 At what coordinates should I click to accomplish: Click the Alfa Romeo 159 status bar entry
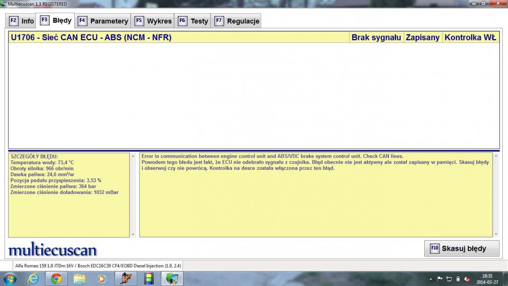pos(98,266)
